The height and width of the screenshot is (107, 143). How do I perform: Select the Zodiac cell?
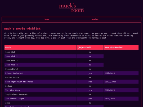click(41, 86)
